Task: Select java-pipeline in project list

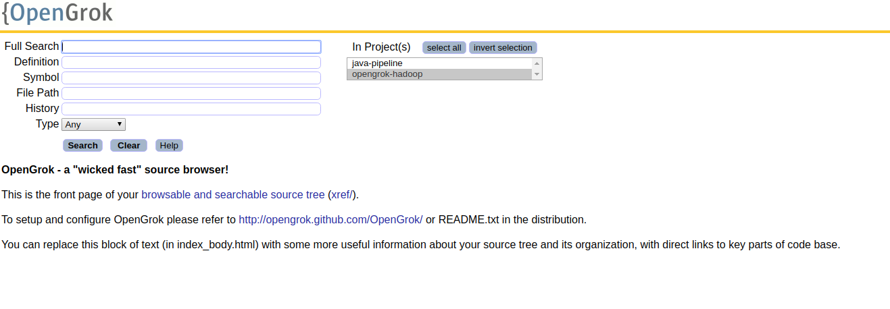Action: (x=440, y=63)
